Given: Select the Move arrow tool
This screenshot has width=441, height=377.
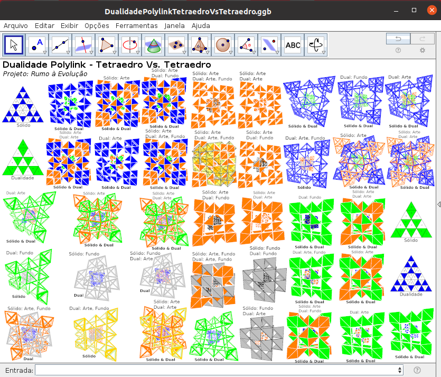Looking at the screenshot, I should 14,45.
